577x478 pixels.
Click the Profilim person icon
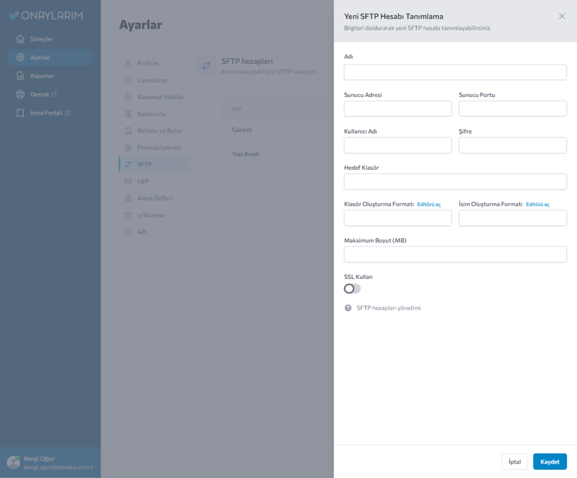click(128, 63)
